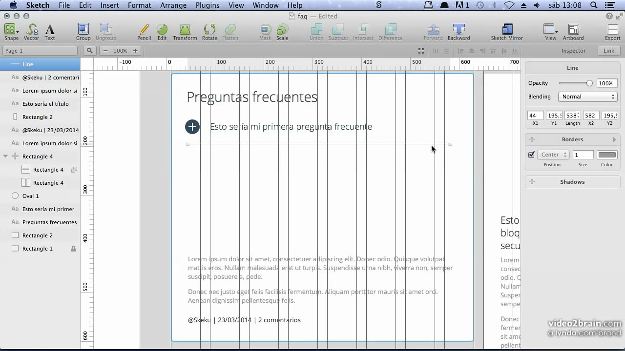625x351 pixels.
Task: Open the Apple menu
Action: 13,5
